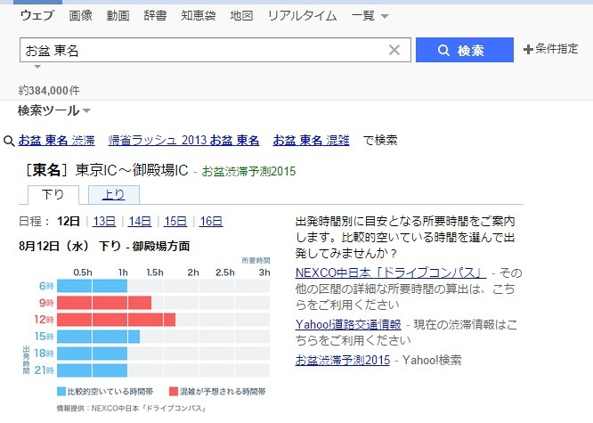Screen dimensions: 593x423
Task: Switch to the 画像 search tab
Action: click(80, 16)
